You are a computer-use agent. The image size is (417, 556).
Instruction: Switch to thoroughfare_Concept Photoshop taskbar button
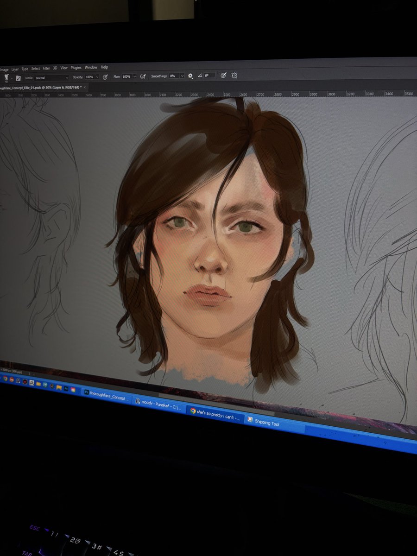[107, 397]
